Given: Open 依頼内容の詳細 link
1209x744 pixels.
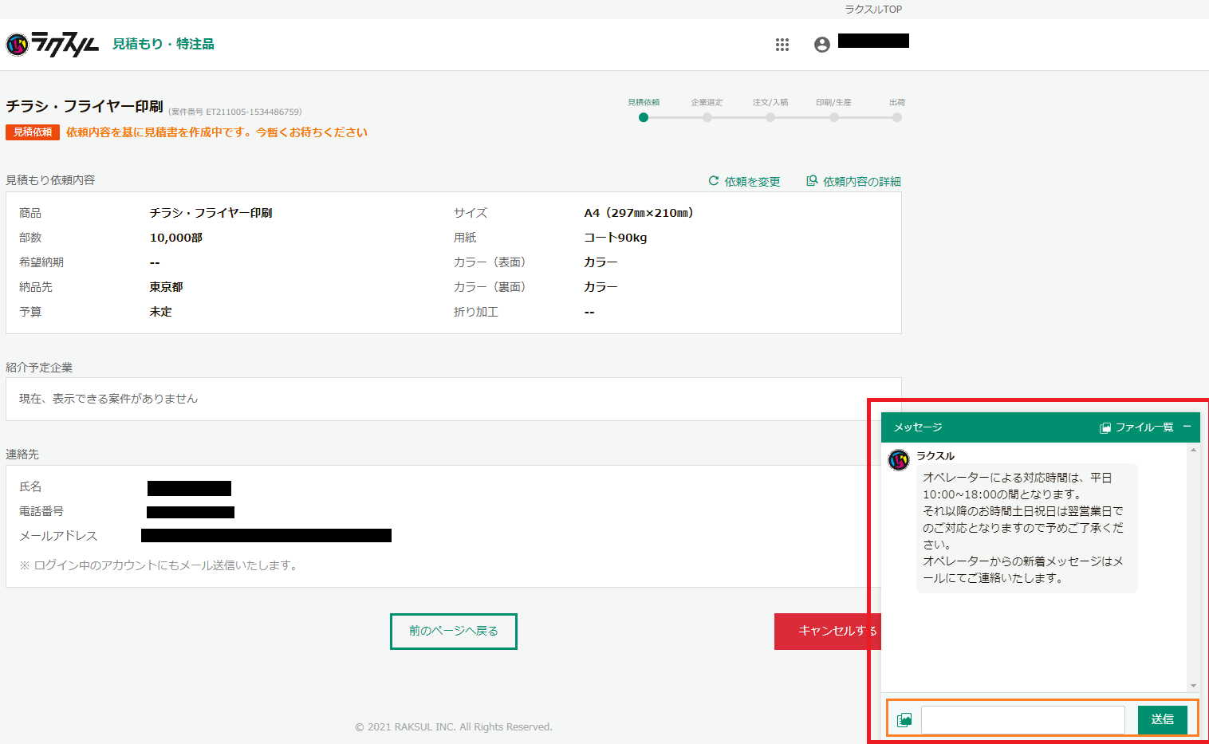Looking at the screenshot, I should pyautogui.click(x=862, y=182).
